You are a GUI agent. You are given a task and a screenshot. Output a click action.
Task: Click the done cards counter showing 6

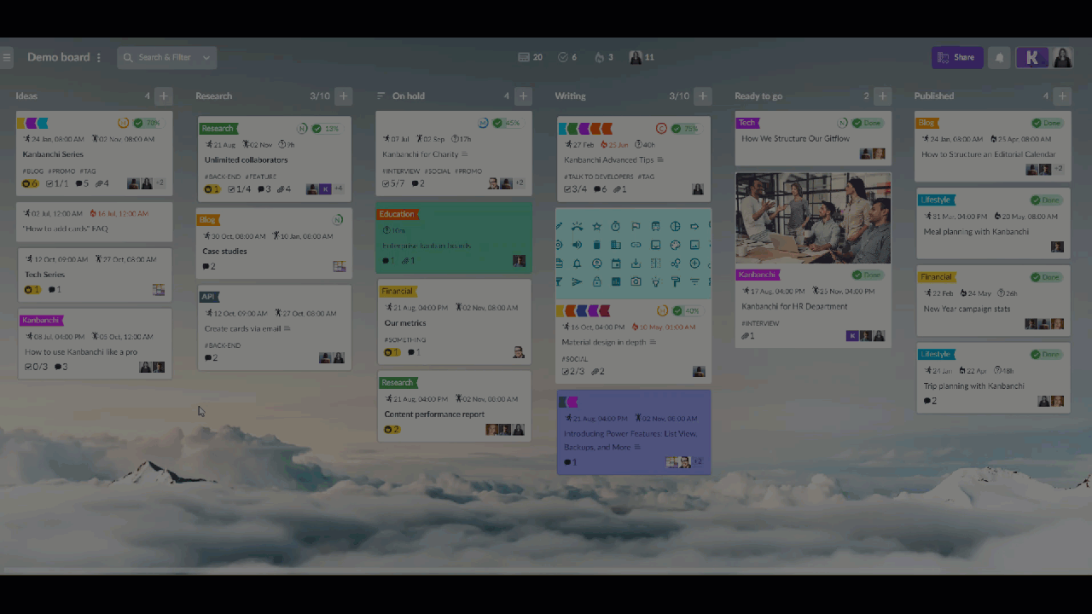tap(567, 57)
